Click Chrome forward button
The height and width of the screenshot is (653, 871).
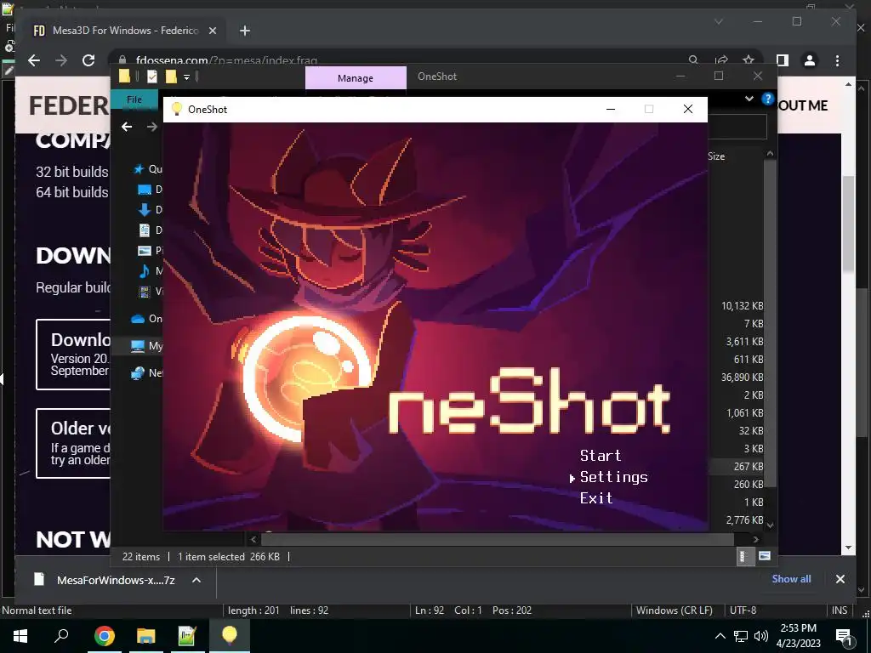(x=61, y=60)
